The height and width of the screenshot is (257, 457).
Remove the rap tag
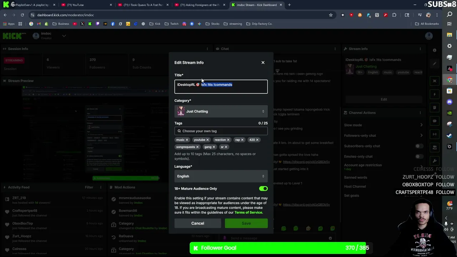point(242,140)
